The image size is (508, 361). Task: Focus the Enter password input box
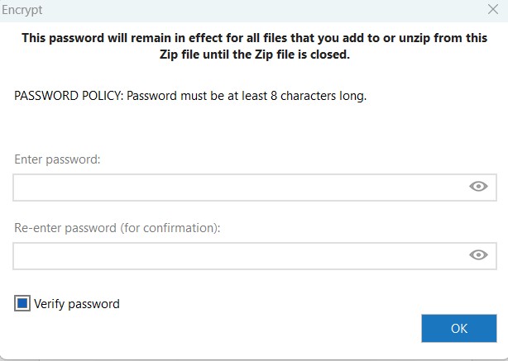(x=240, y=188)
